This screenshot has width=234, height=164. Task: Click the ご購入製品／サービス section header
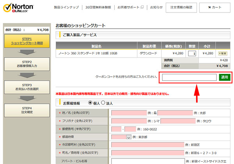[x=143, y=35]
